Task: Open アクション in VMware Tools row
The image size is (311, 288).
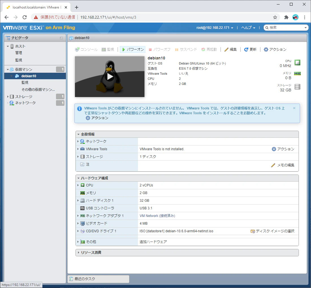Action: [283, 149]
